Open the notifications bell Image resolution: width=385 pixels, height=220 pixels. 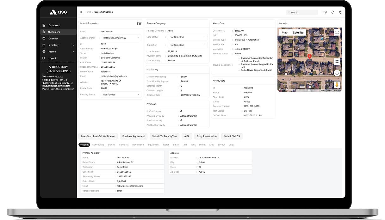[x=333, y=12]
